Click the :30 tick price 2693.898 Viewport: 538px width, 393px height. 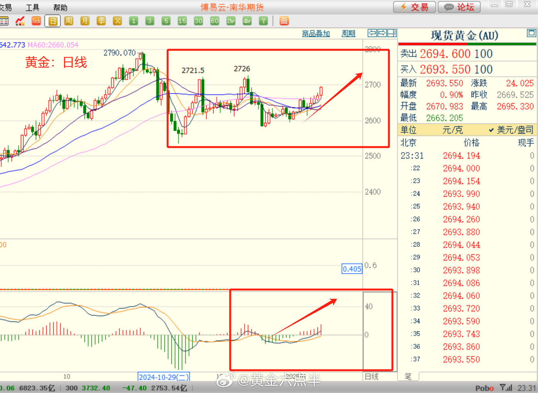462,271
